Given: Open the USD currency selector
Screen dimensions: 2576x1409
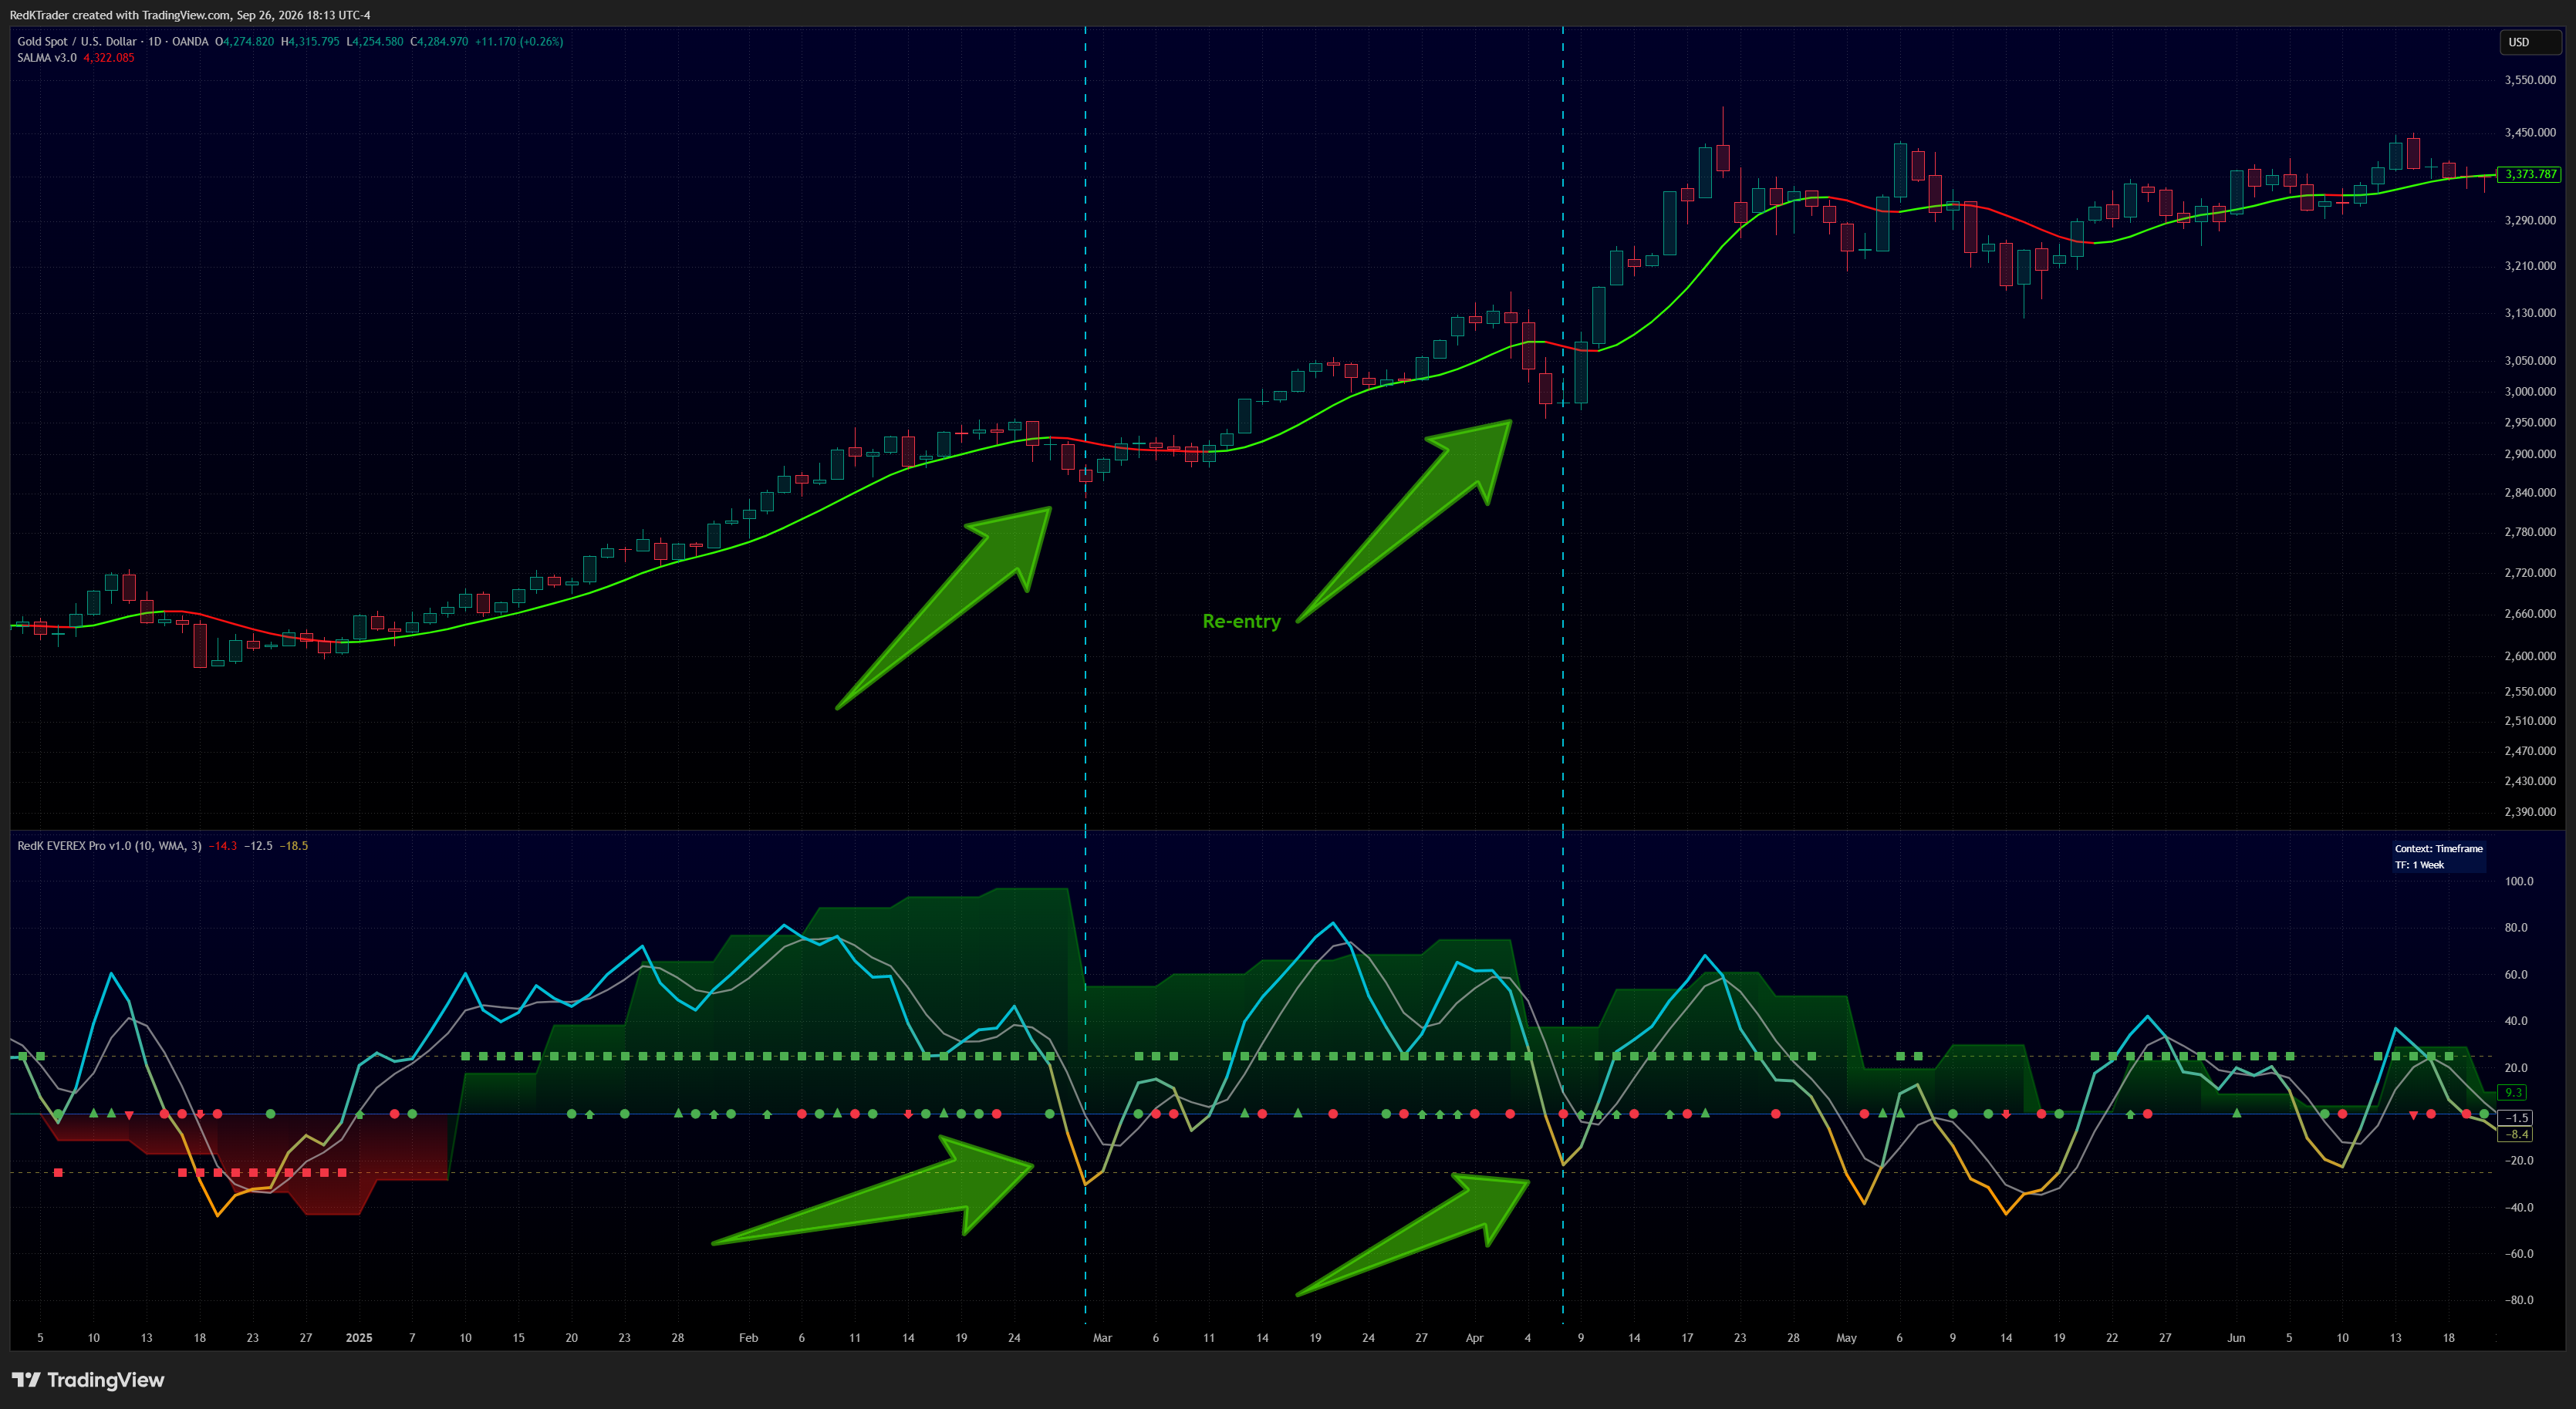Looking at the screenshot, I should click(2531, 42).
